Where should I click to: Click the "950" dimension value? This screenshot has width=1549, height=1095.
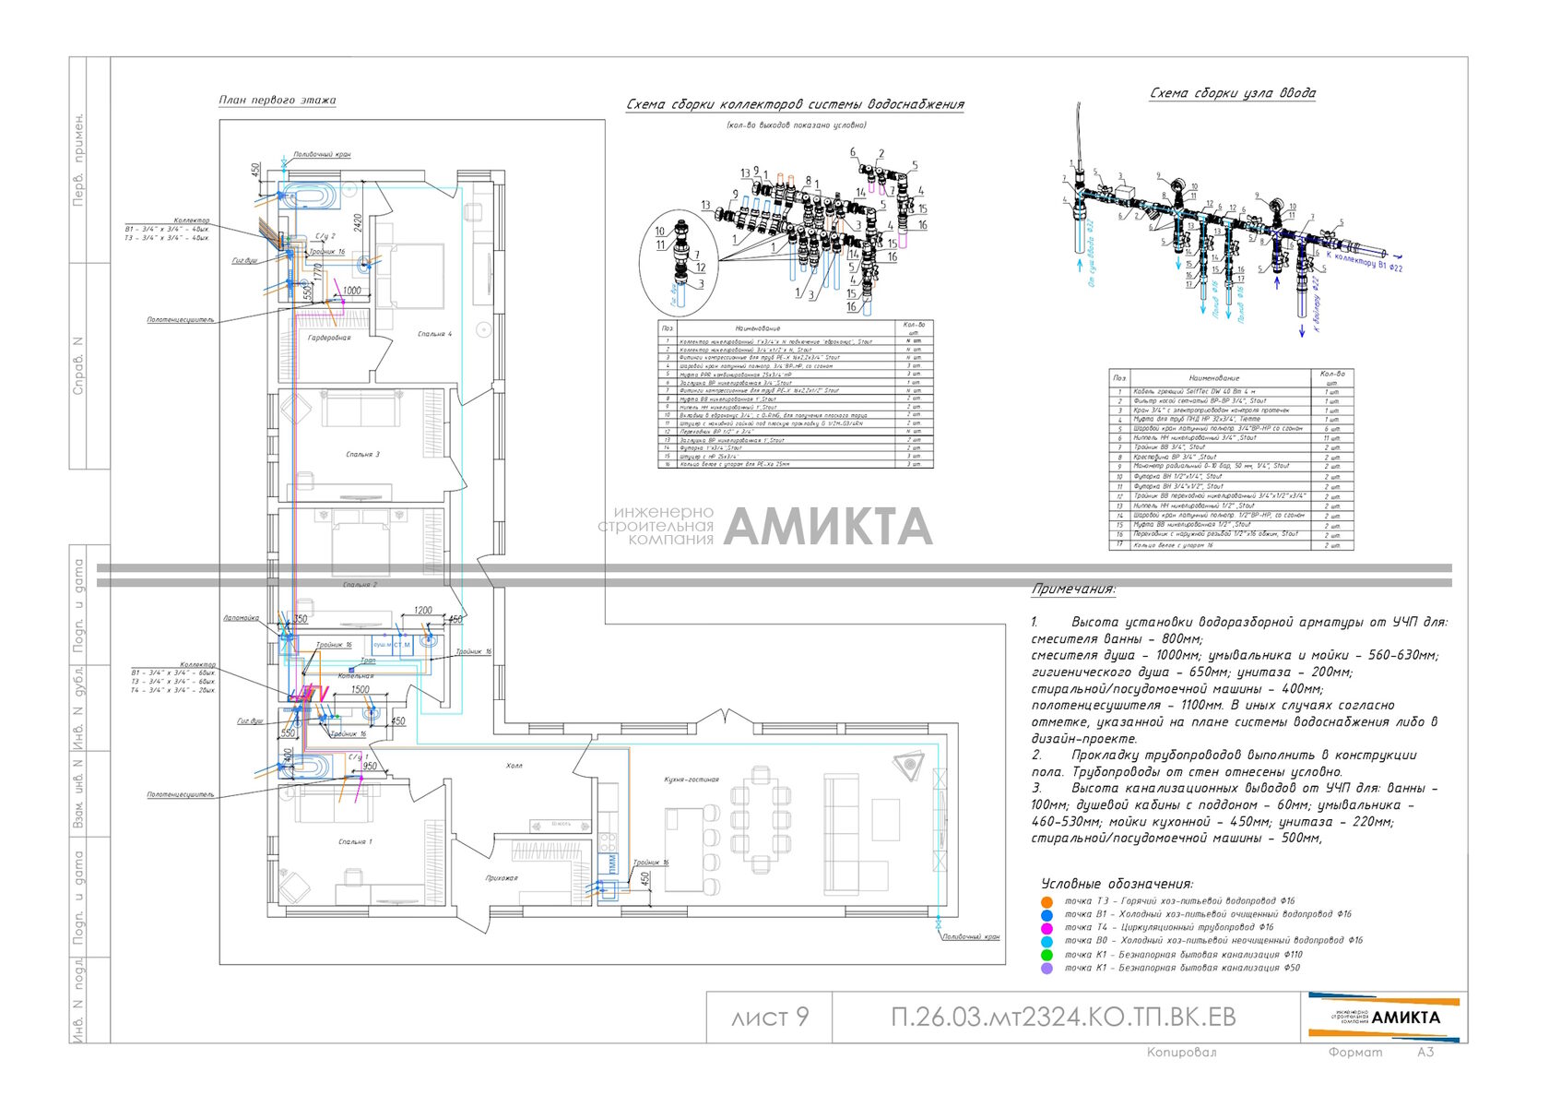click(370, 767)
